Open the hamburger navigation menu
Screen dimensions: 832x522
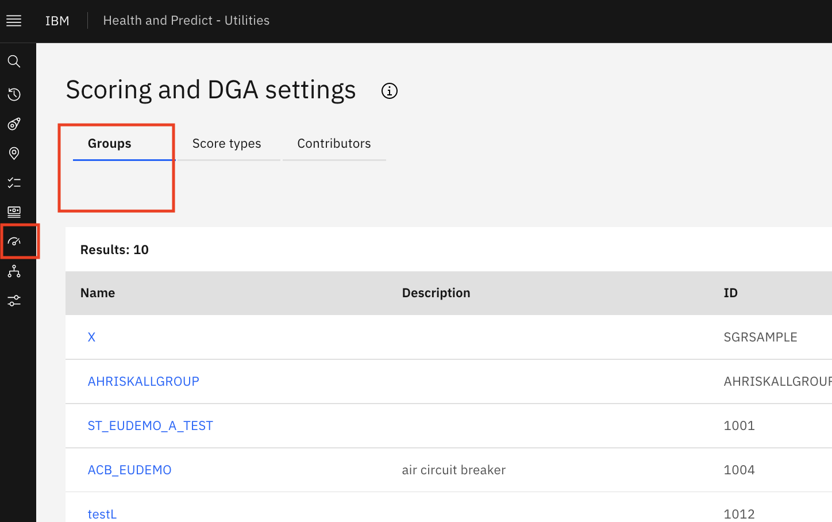14,21
